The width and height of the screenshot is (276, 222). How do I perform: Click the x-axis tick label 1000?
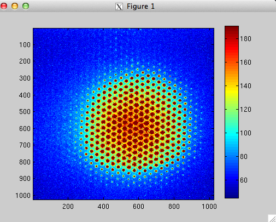[x=209, y=207]
